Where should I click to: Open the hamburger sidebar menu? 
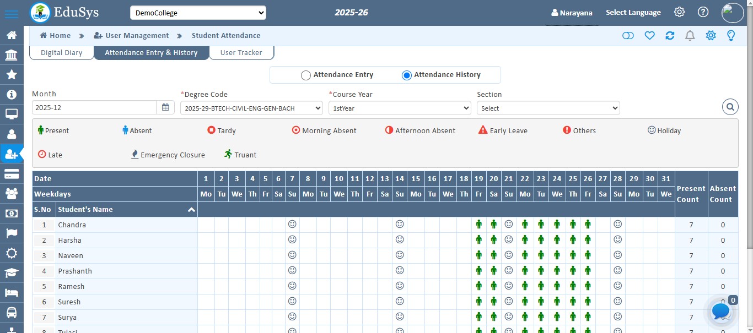tap(11, 13)
